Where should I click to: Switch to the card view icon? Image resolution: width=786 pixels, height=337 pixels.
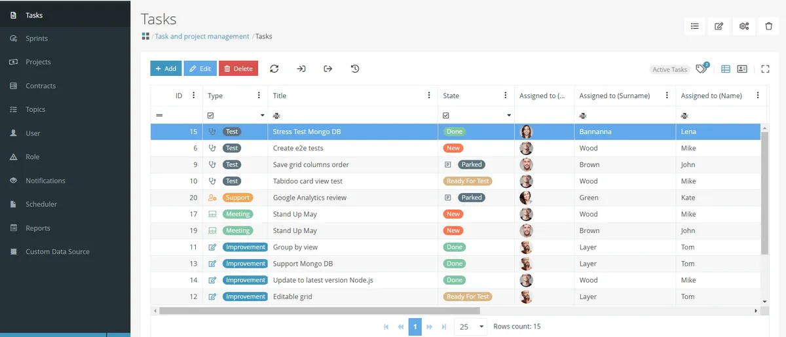(x=742, y=69)
